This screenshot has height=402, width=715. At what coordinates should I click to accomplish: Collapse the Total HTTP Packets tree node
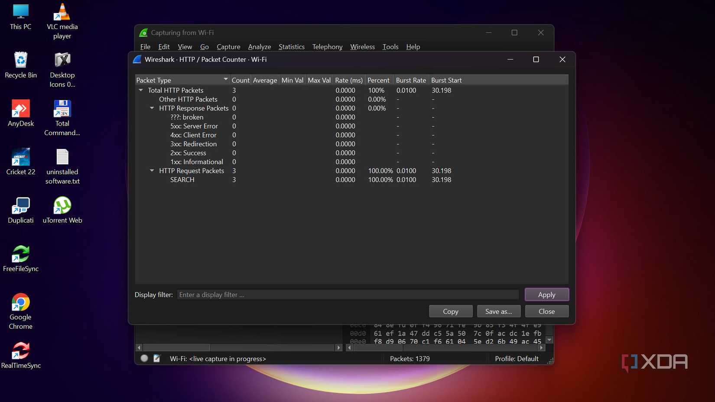click(x=141, y=90)
